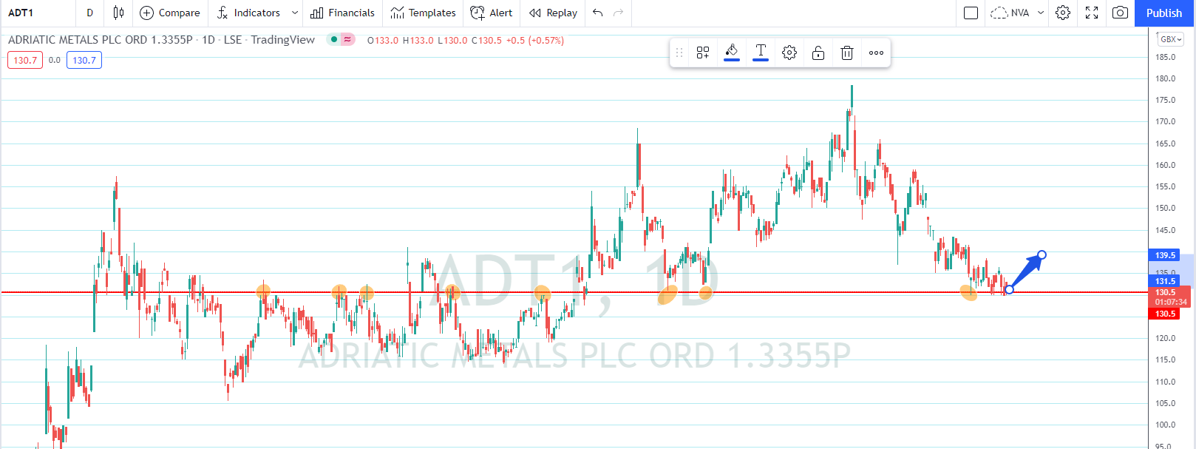Change the GBX currency dropdown
Image resolution: width=1196 pixels, height=449 pixels.
1171,39
